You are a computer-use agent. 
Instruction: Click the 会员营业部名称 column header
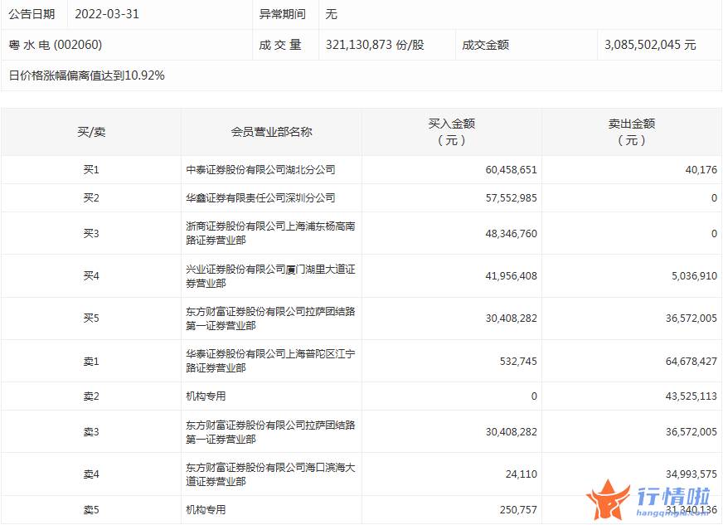[272, 132]
